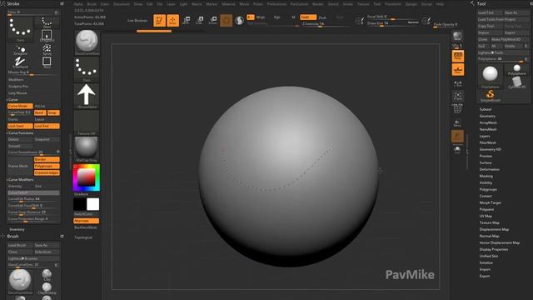
Task: Toggle the Snap curve option
Action: [53, 112]
